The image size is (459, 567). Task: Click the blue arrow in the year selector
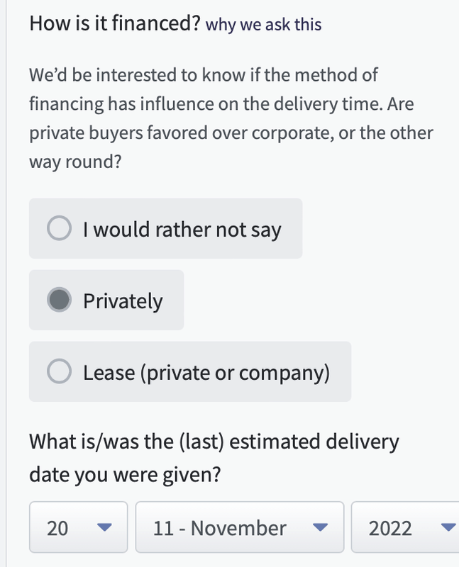[447, 527]
